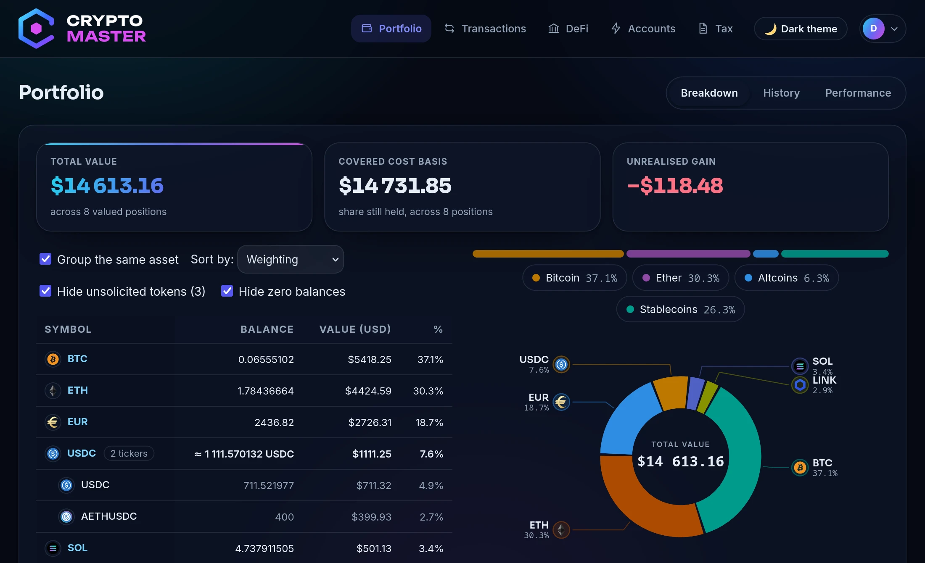Toggle Group the same asset checkbox
The height and width of the screenshot is (563, 925).
(45, 259)
